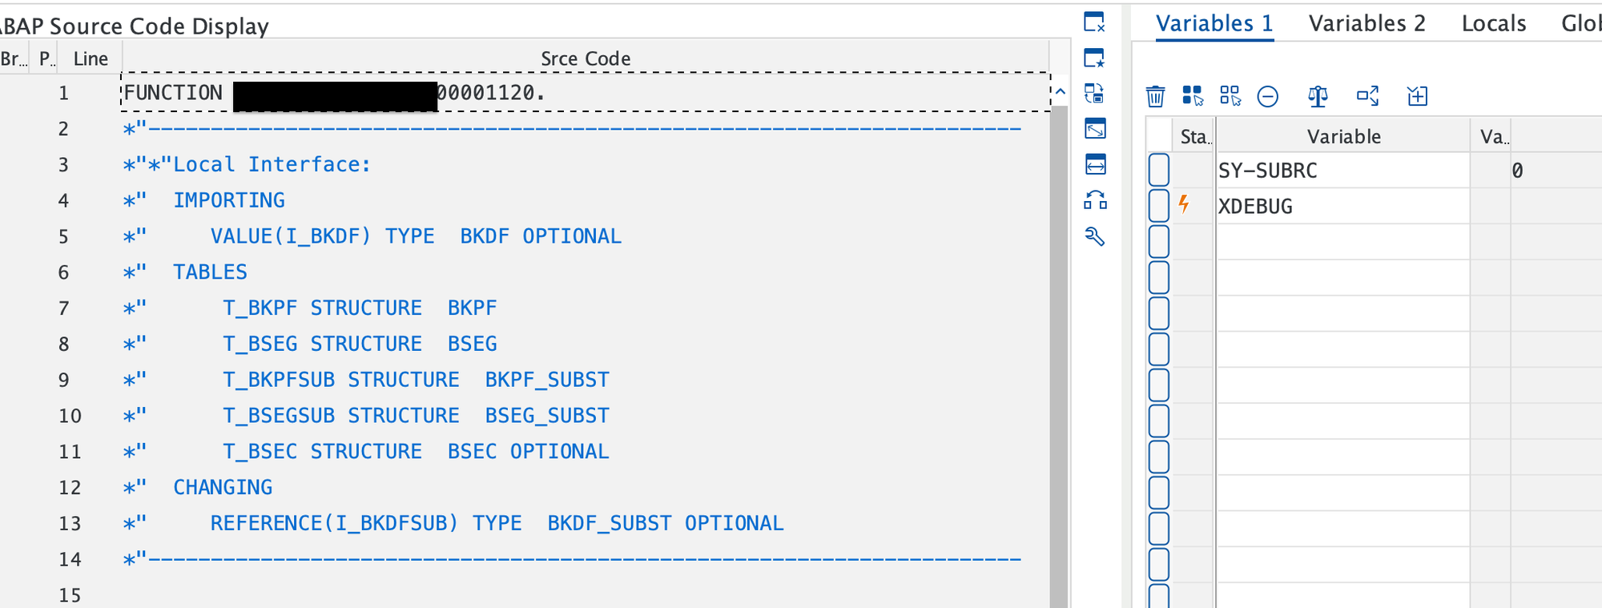
Task: Click the Variable column header
Action: (x=1343, y=136)
